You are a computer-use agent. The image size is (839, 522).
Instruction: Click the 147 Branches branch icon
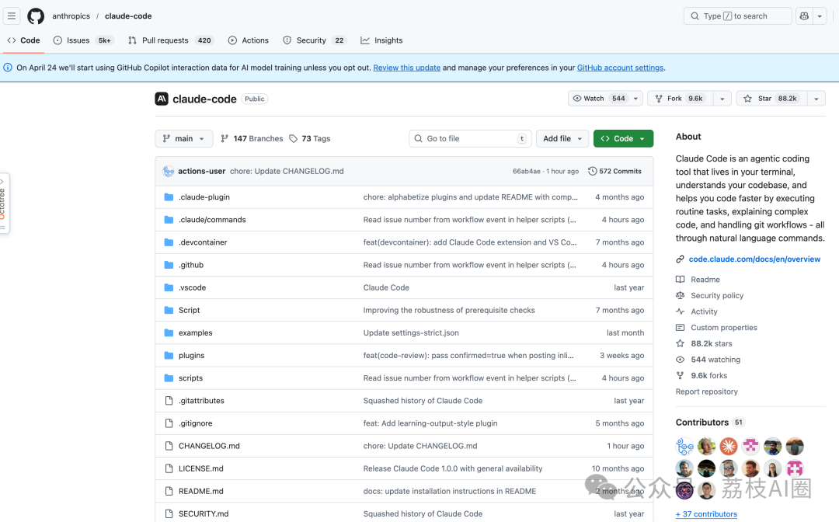coord(225,138)
